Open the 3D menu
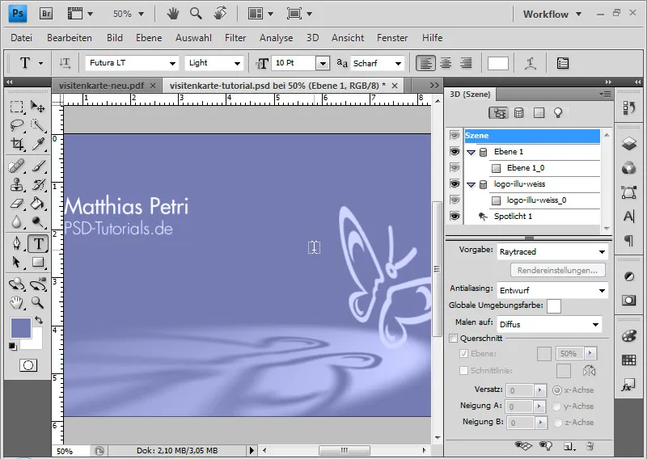This screenshot has height=459, width=647. [x=312, y=38]
